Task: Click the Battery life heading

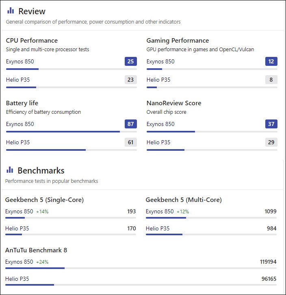Action: (22, 103)
